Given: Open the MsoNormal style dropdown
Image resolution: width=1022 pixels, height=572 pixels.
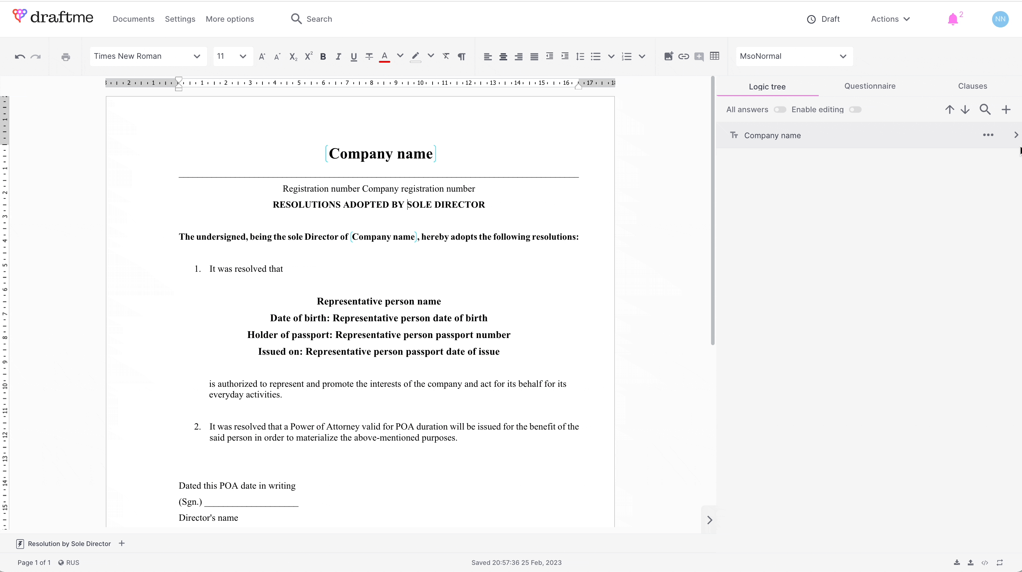Looking at the screenshot, I should click(794, 56).
